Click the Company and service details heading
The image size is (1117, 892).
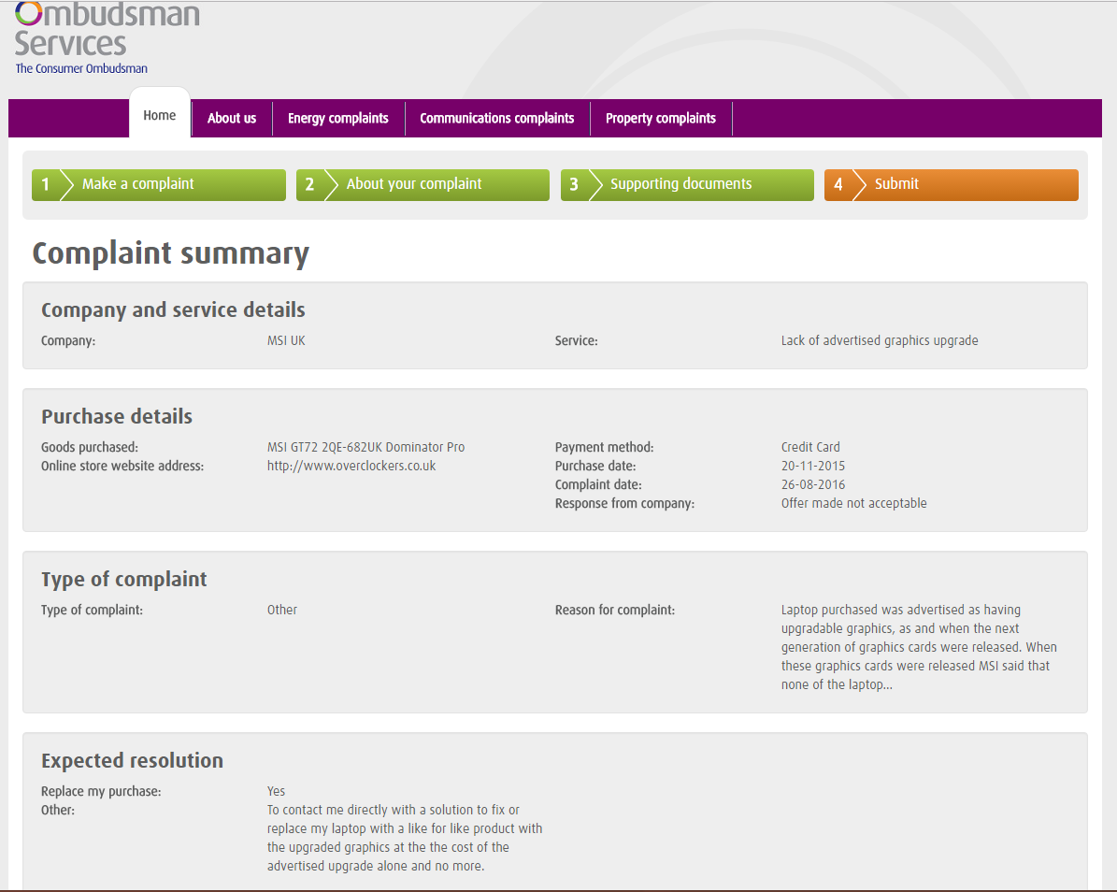(x=173, y=309)
